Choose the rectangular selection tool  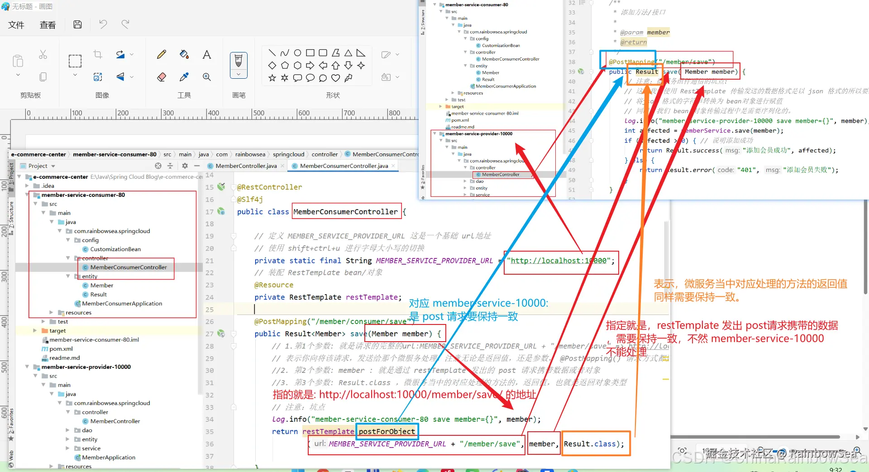click(75, 61)
